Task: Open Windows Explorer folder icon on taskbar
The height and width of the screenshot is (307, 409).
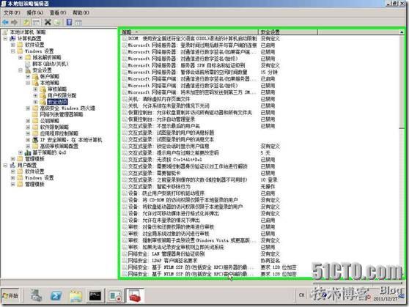Action: [76, 296]
